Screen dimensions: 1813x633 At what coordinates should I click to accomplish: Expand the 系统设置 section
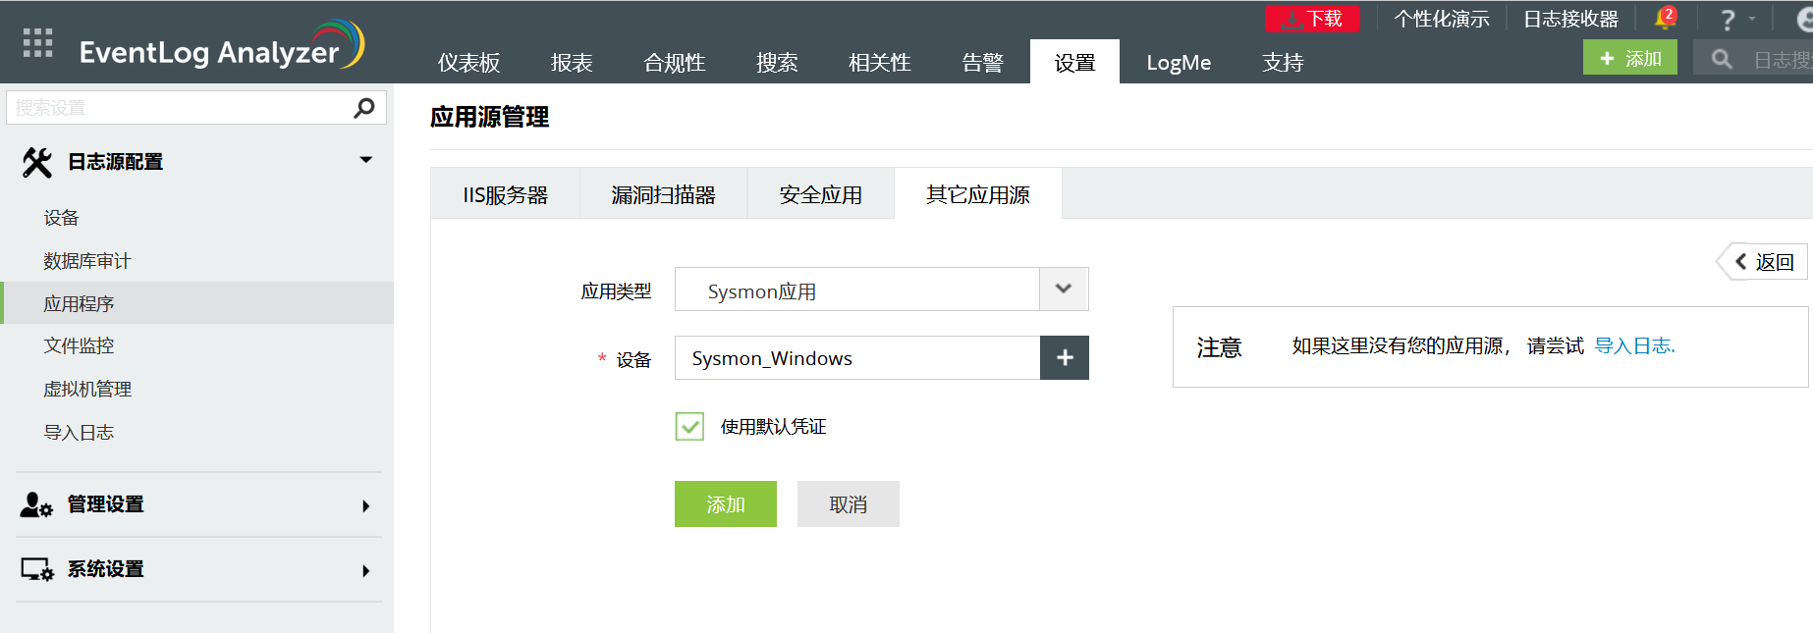point(366,571)
